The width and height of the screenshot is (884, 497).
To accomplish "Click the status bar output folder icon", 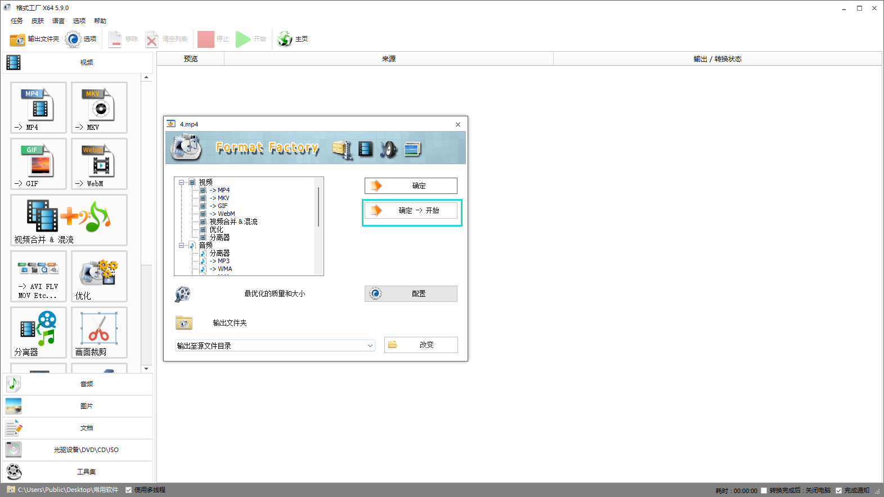I will tap(11, 490).
